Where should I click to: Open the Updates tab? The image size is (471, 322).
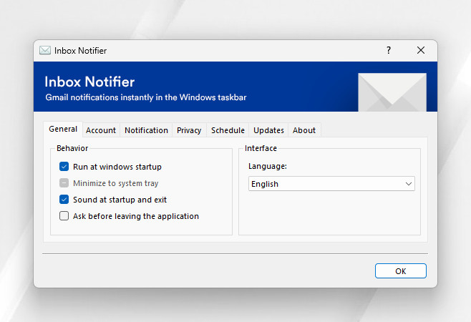pyautogui.click(x=268, y=130)
